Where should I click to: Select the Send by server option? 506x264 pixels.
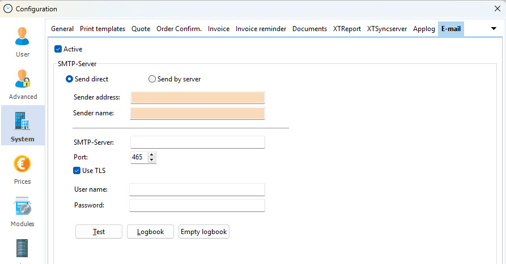(152, 79)
